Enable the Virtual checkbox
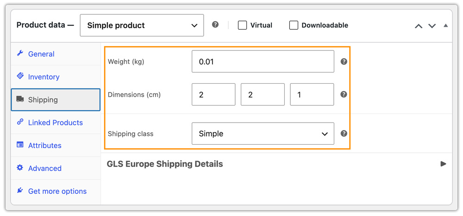Viewport: 463px width, 216px height. point(243,25)
